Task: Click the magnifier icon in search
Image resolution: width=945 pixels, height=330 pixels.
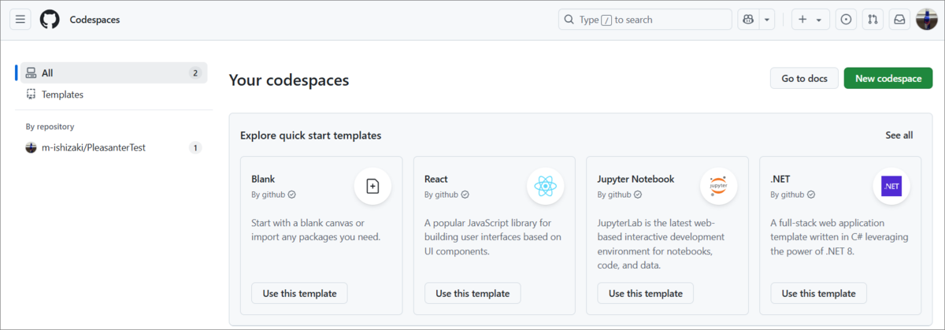Action: 569,20
